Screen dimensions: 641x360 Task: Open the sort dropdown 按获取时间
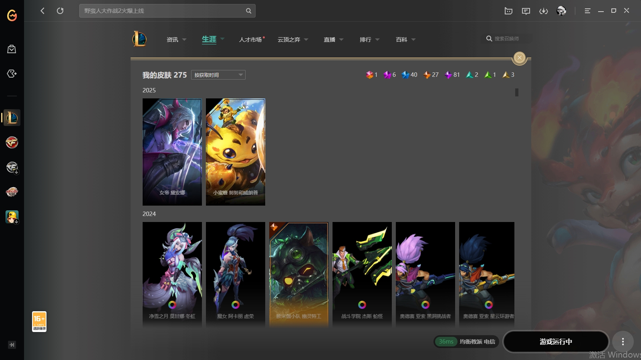pyautogui.click(x=218, y=75)
